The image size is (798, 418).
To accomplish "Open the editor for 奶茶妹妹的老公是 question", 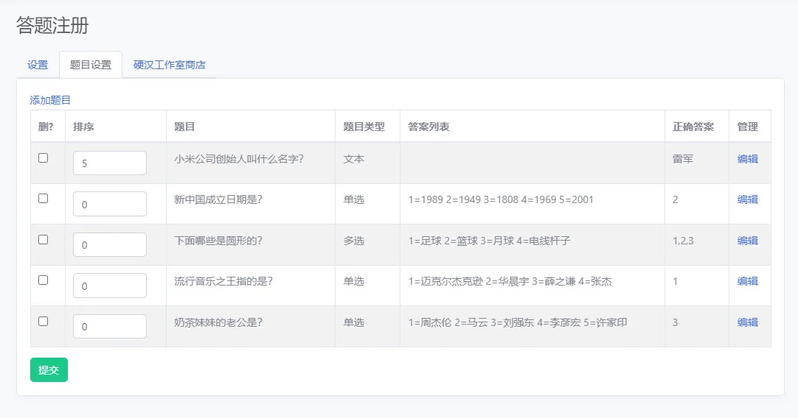I will click(748, 322).
